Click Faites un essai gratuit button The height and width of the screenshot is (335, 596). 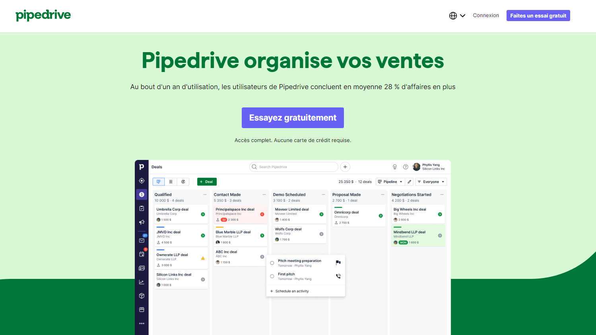point(538,16)
